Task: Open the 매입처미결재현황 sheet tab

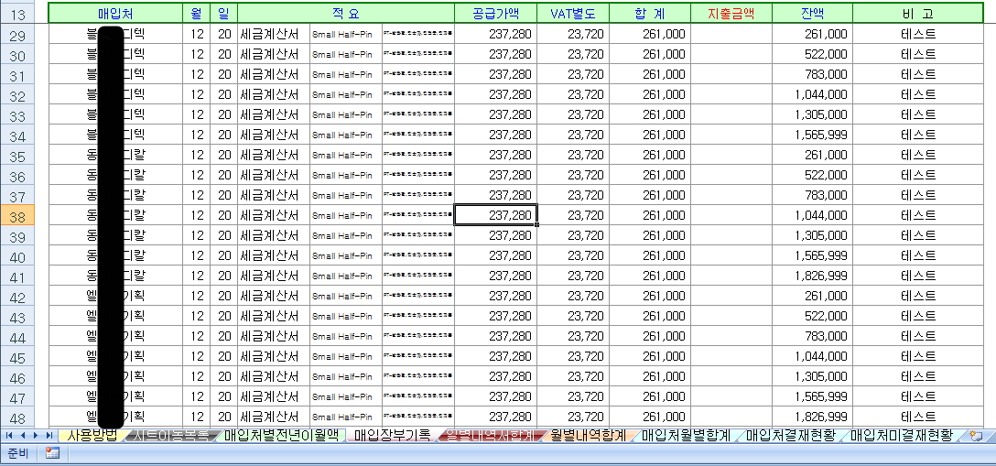Action: pyautogui.click(x=901, y=436)
